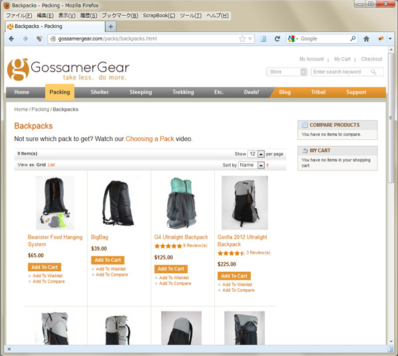Click the page vertical scrollbar thumb
This screenshot has height=356, width=398.
point(391,117)
